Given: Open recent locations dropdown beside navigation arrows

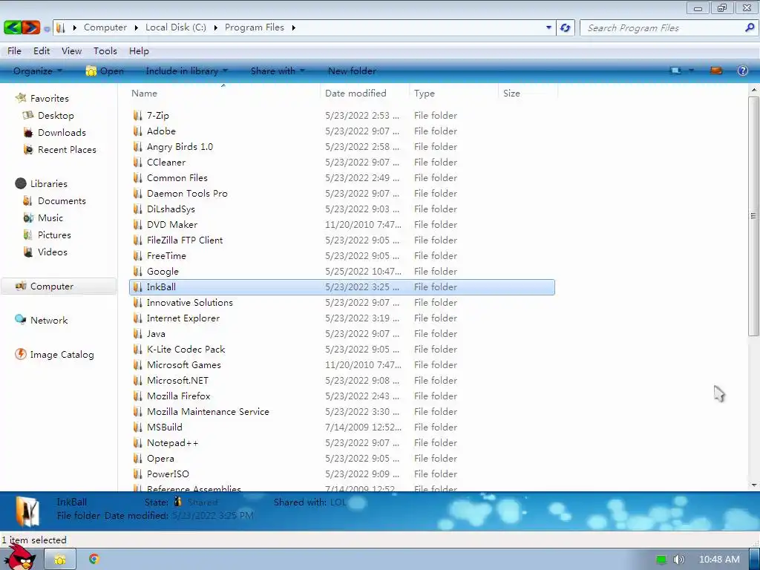Looking at the screenshot, I should pos(47,29).
